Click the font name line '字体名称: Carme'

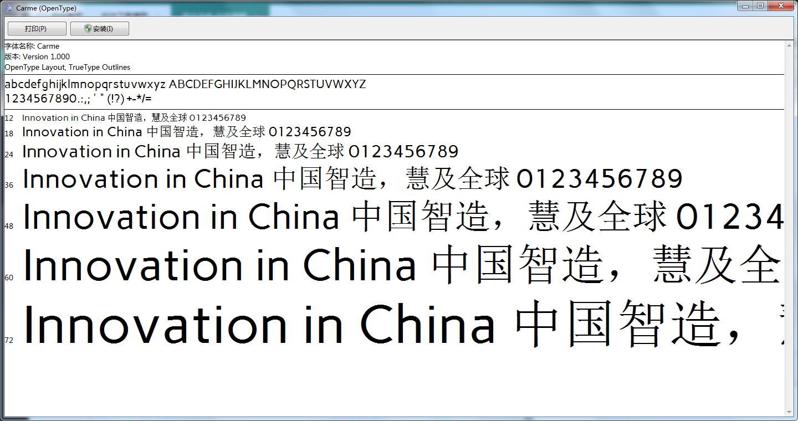coord(32,46)
